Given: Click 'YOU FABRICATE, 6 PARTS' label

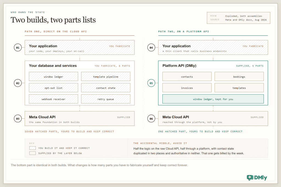Looking at the screenshot, I should point(112,66).
